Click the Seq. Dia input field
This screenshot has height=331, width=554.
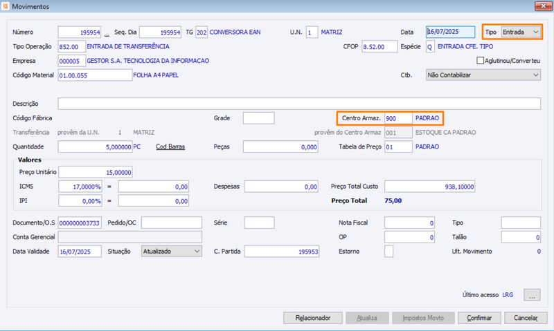tap(161, 32)
